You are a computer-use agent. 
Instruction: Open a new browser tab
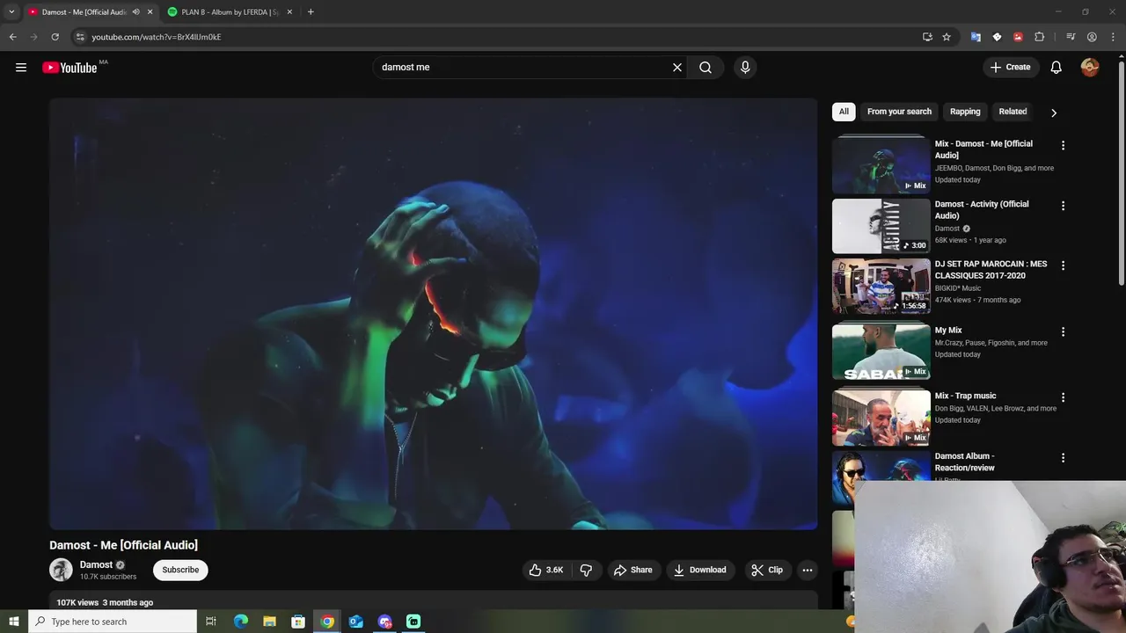click(311, 12)
